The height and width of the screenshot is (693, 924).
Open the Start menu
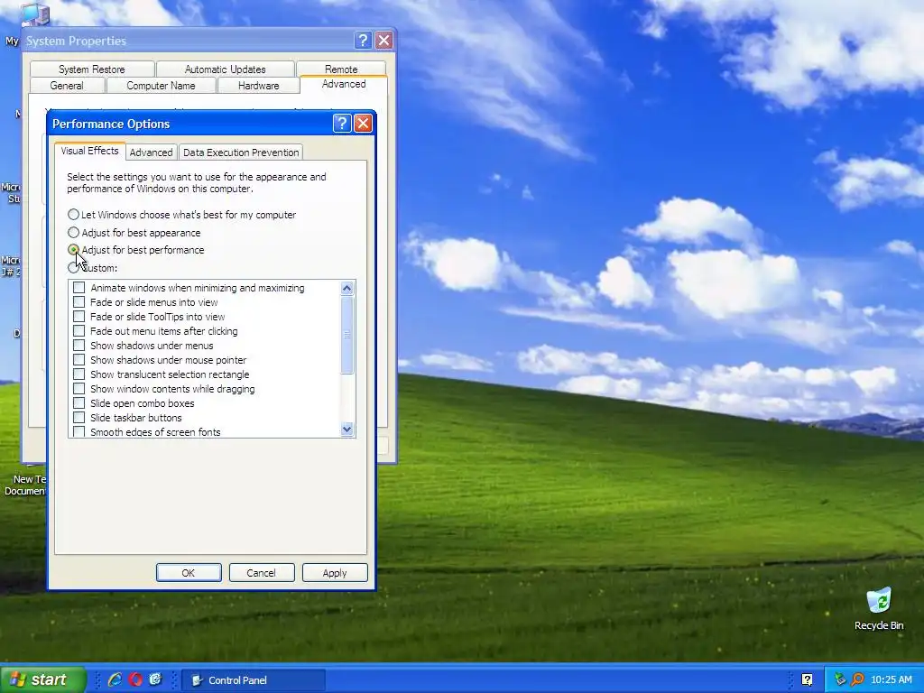click(42, 679)
